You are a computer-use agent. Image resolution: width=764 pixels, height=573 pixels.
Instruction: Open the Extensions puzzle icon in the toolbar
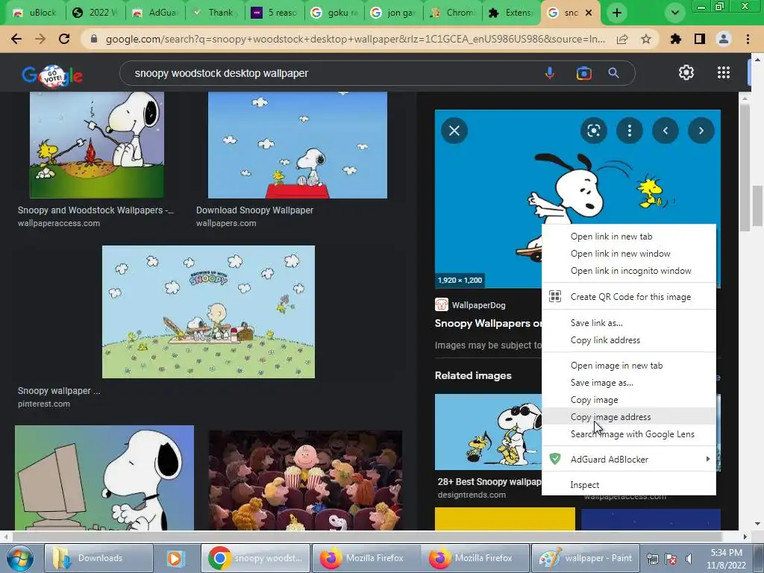(x=676, y=39)
